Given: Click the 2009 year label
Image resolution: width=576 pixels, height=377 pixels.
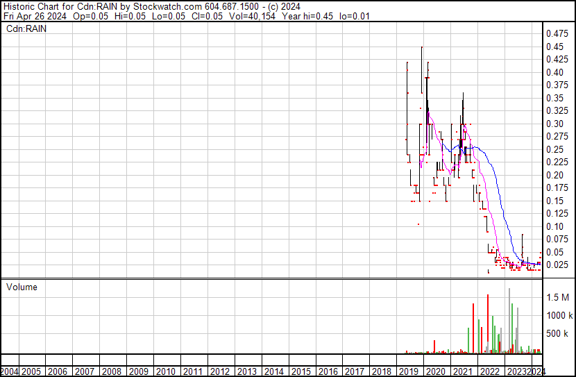Looking at the screenshot, I should click(139, 371).
